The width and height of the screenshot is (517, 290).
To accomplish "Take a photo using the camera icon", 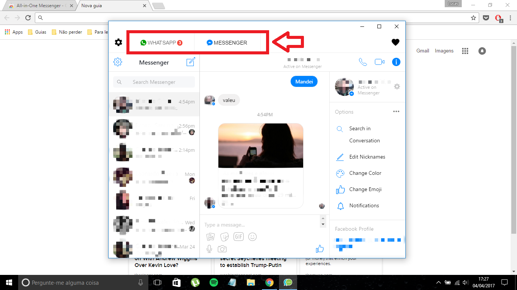I will pos(222,248).
